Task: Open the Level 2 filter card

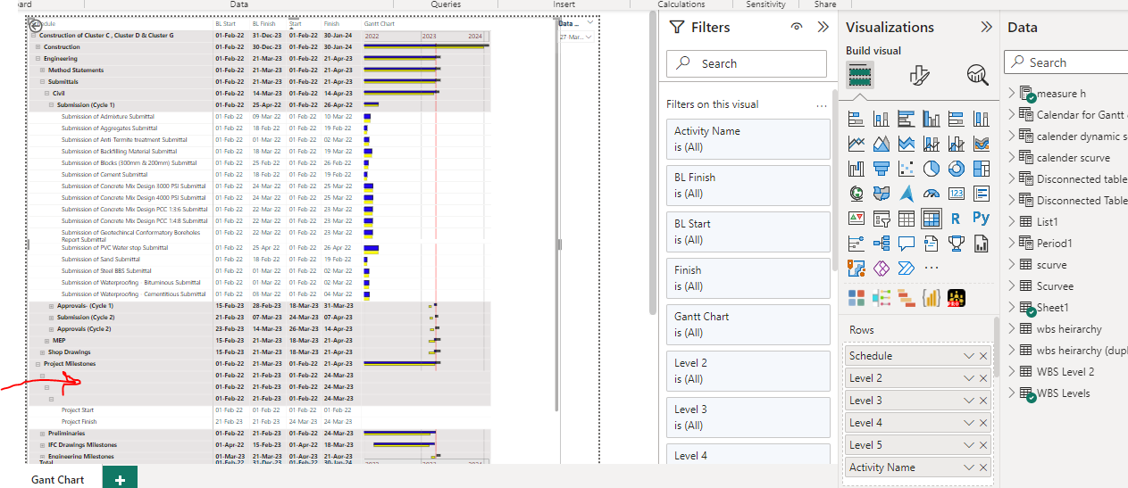Action: (x=748, y=371)
